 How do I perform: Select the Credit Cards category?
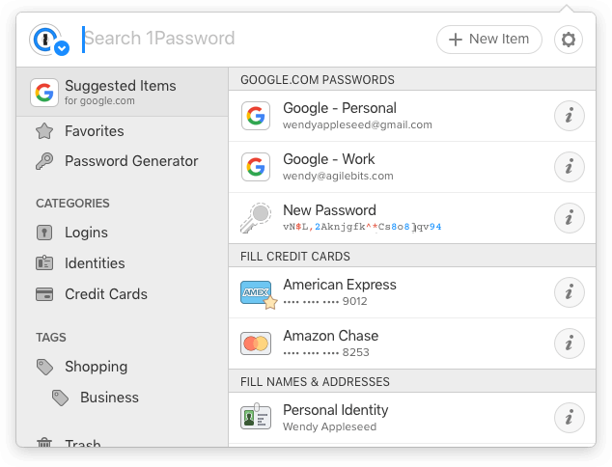123,294
